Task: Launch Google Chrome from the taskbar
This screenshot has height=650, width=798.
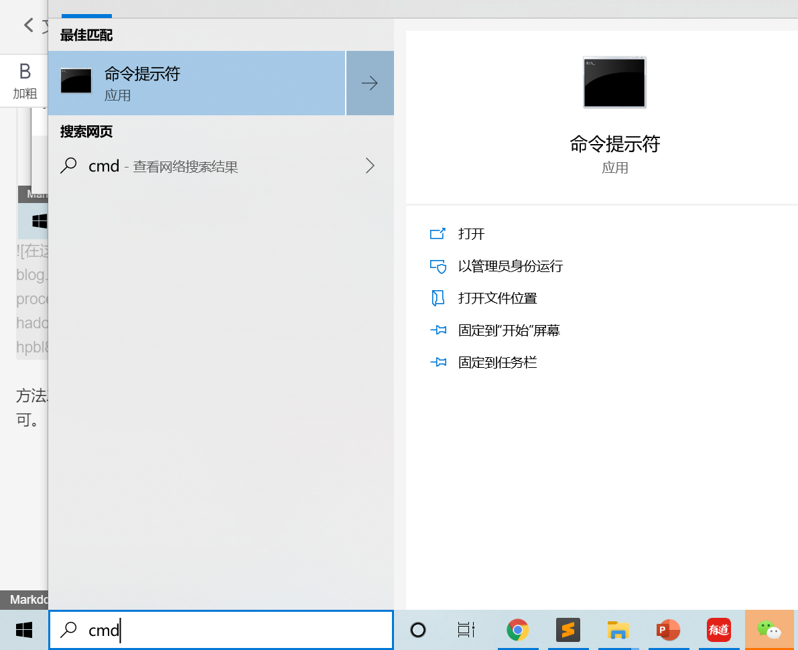Action: [517, 630]
